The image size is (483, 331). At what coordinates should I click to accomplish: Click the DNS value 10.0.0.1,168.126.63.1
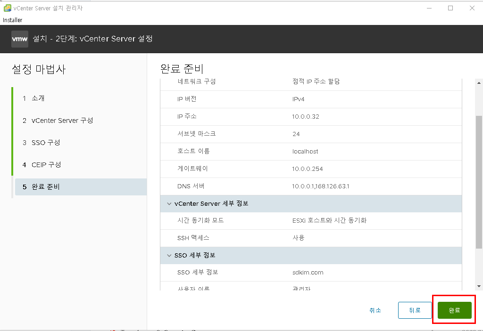(321, 186)
